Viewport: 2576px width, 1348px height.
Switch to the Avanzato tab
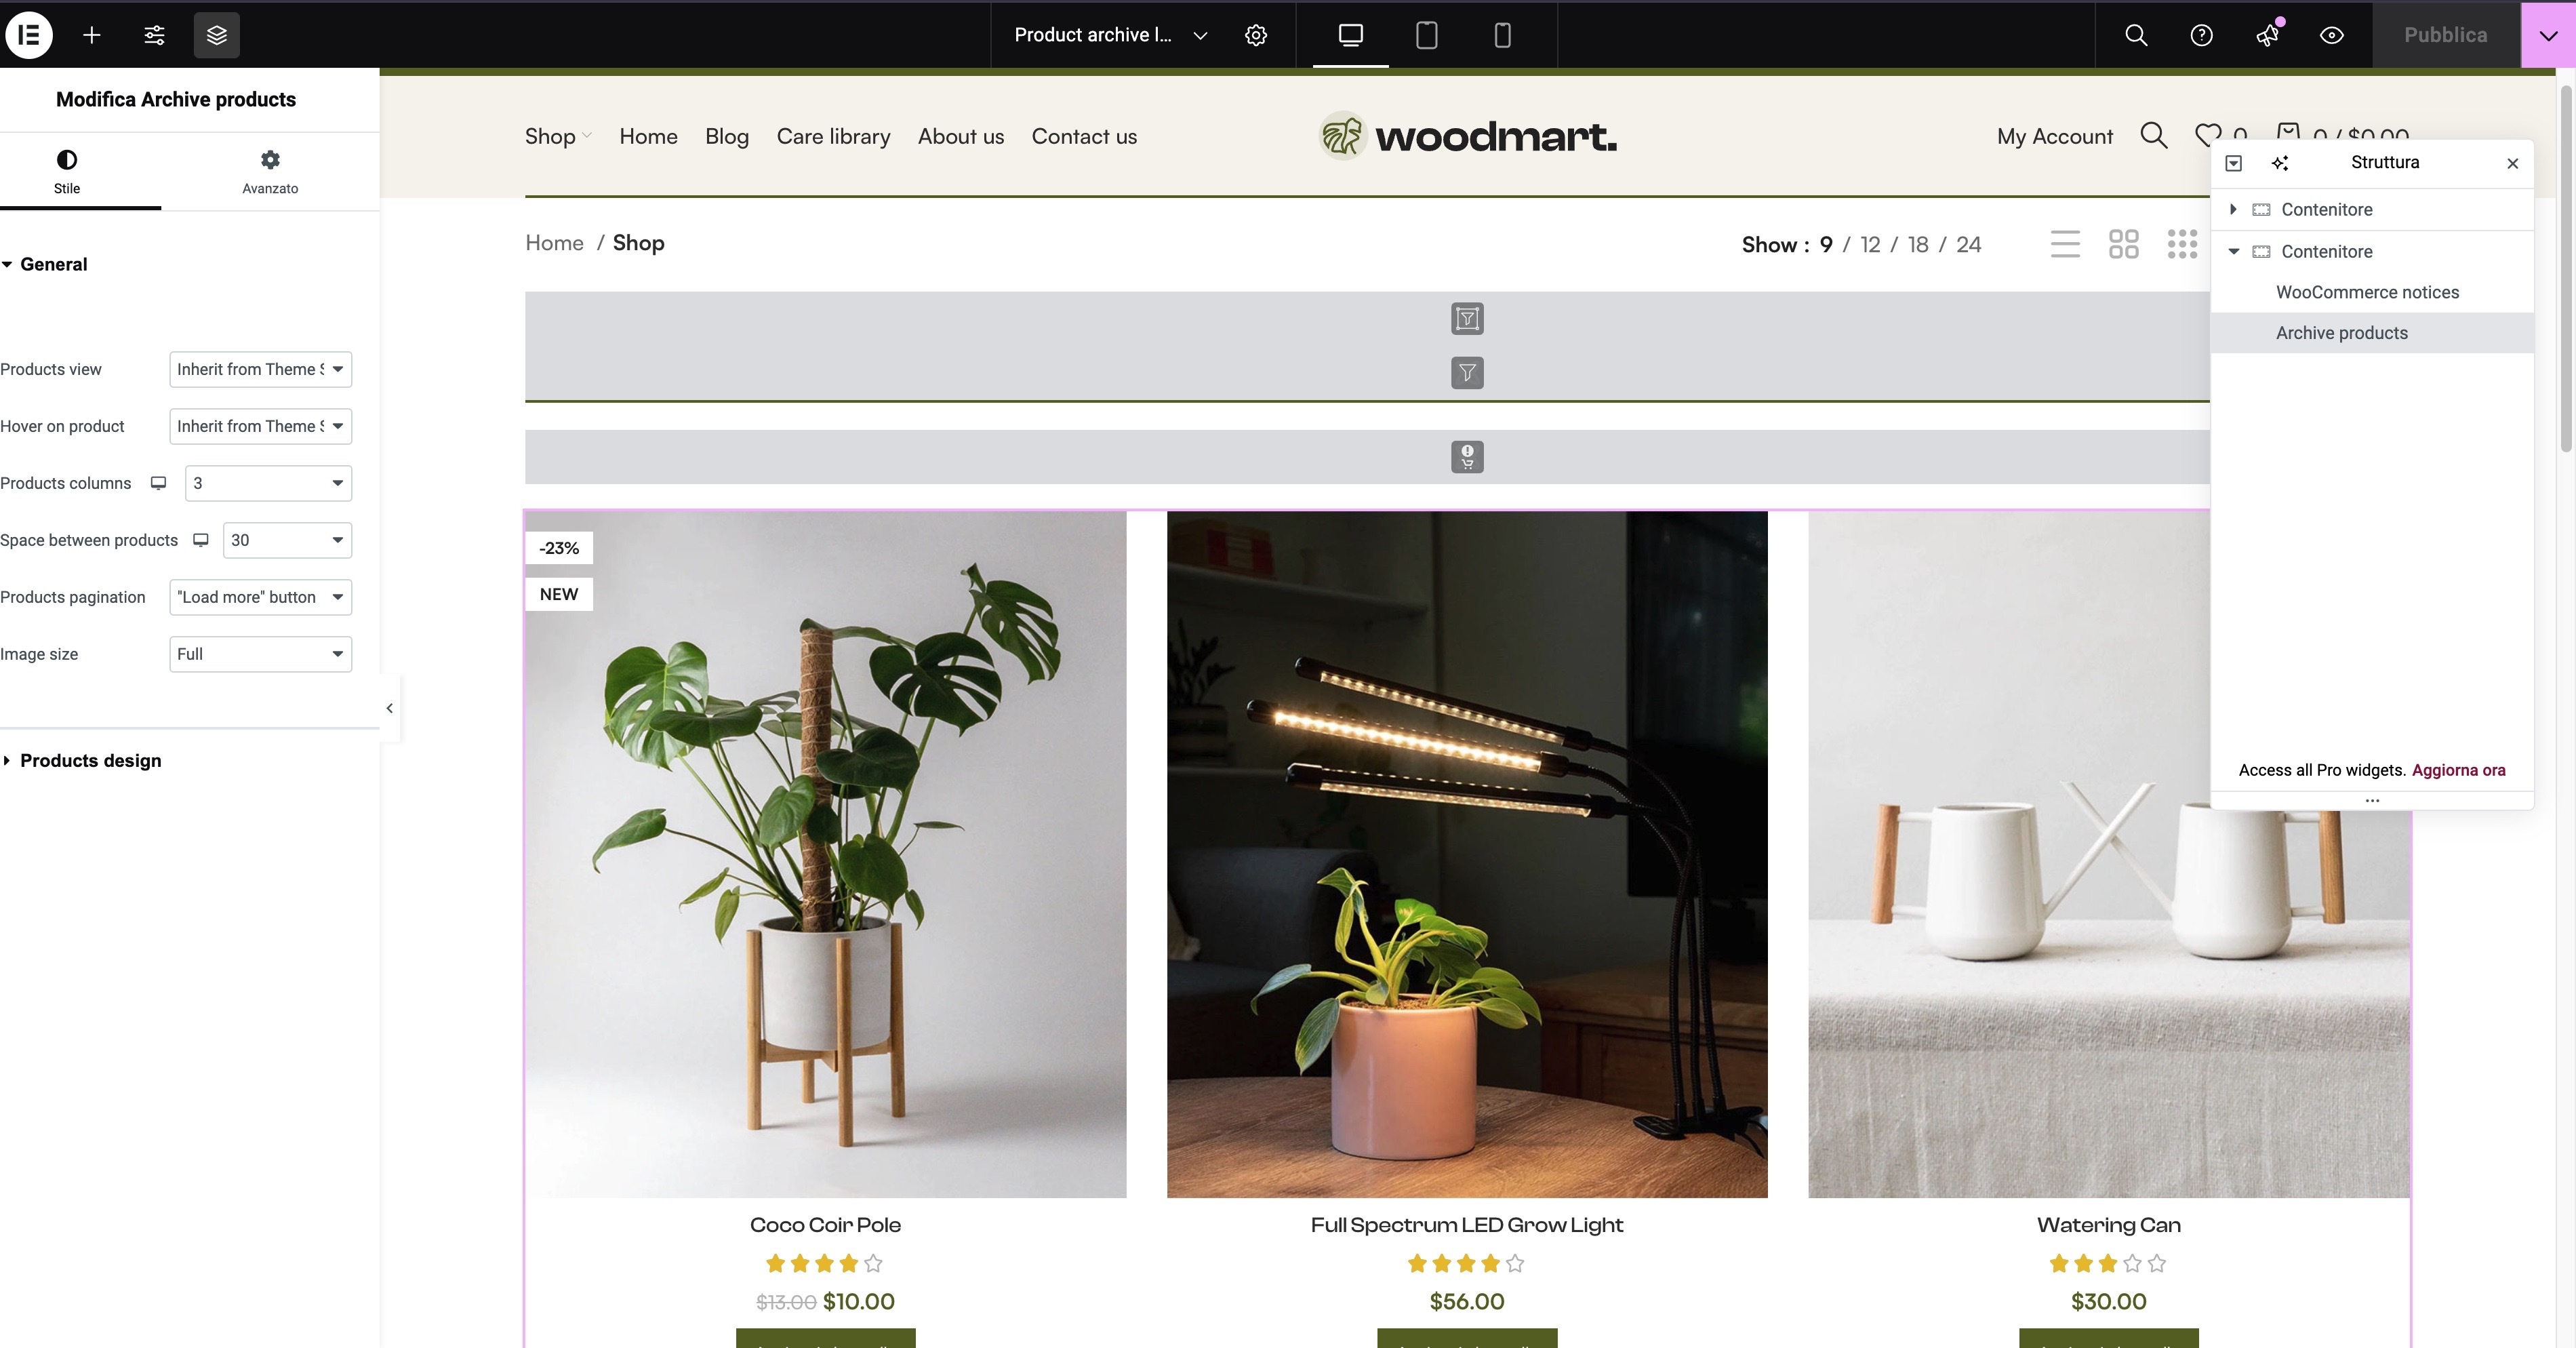click(270, 172)
